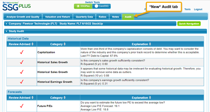Select the Capitalization category cell
The height and width of the screenshot is (112, 210).
coord(58,52)
